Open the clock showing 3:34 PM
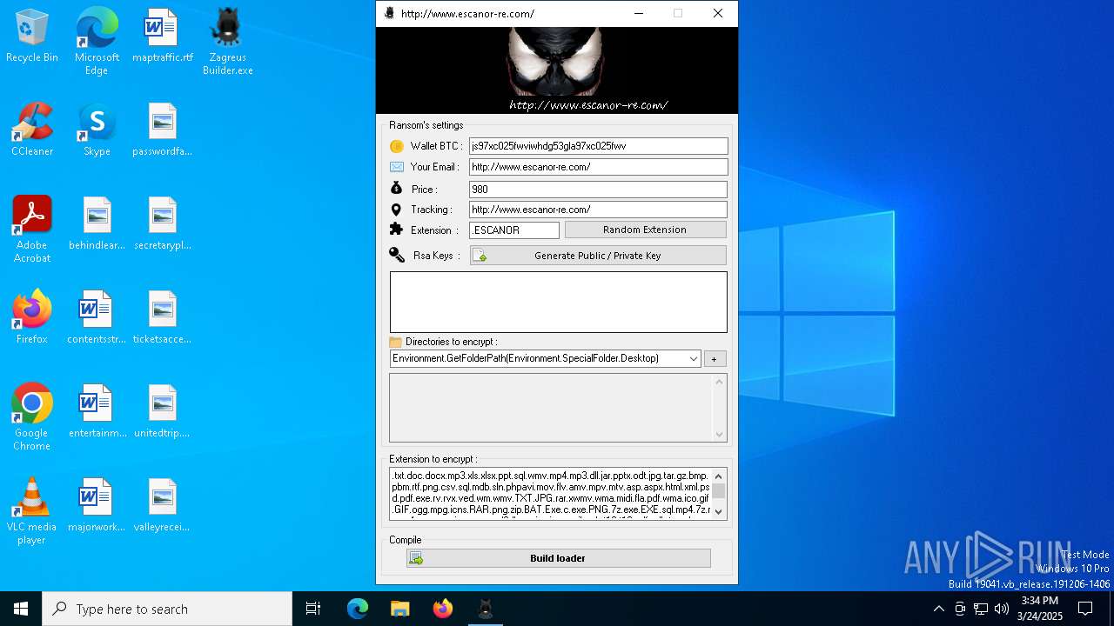 [x=1039, y=609]
